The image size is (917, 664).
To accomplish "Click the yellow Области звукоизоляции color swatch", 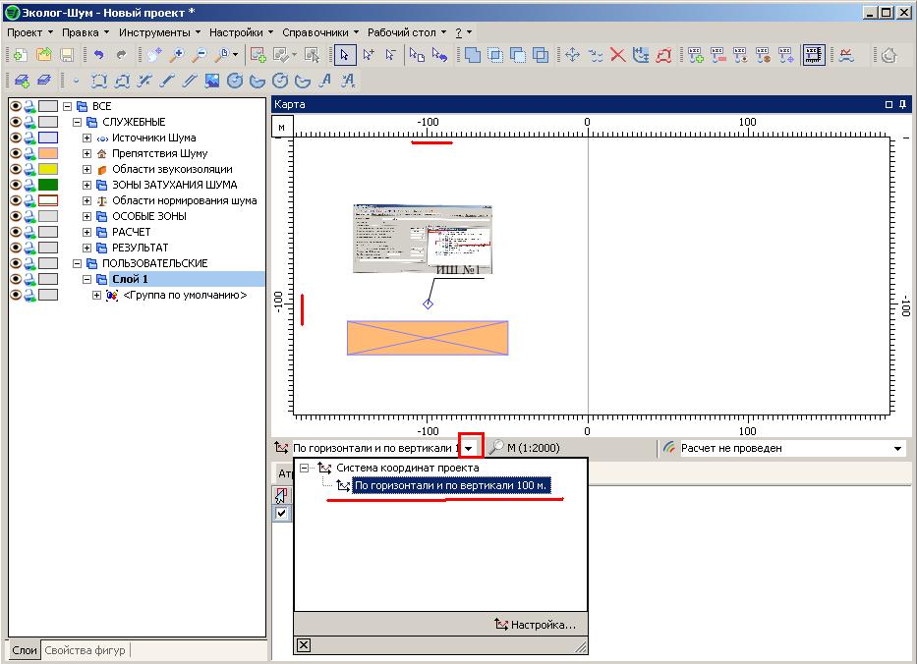I will [47, 169].
